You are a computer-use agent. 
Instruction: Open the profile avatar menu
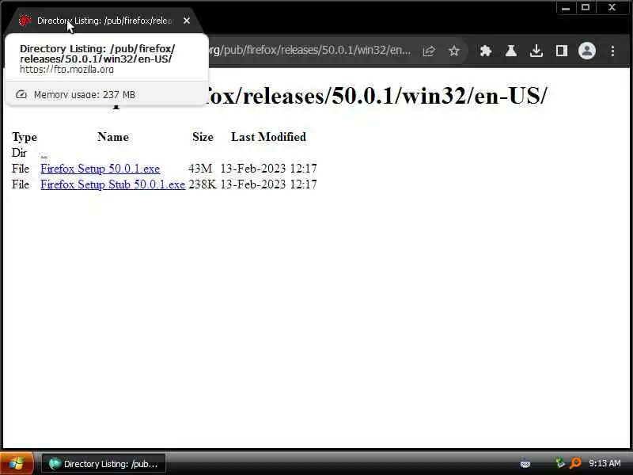[587, 51]
